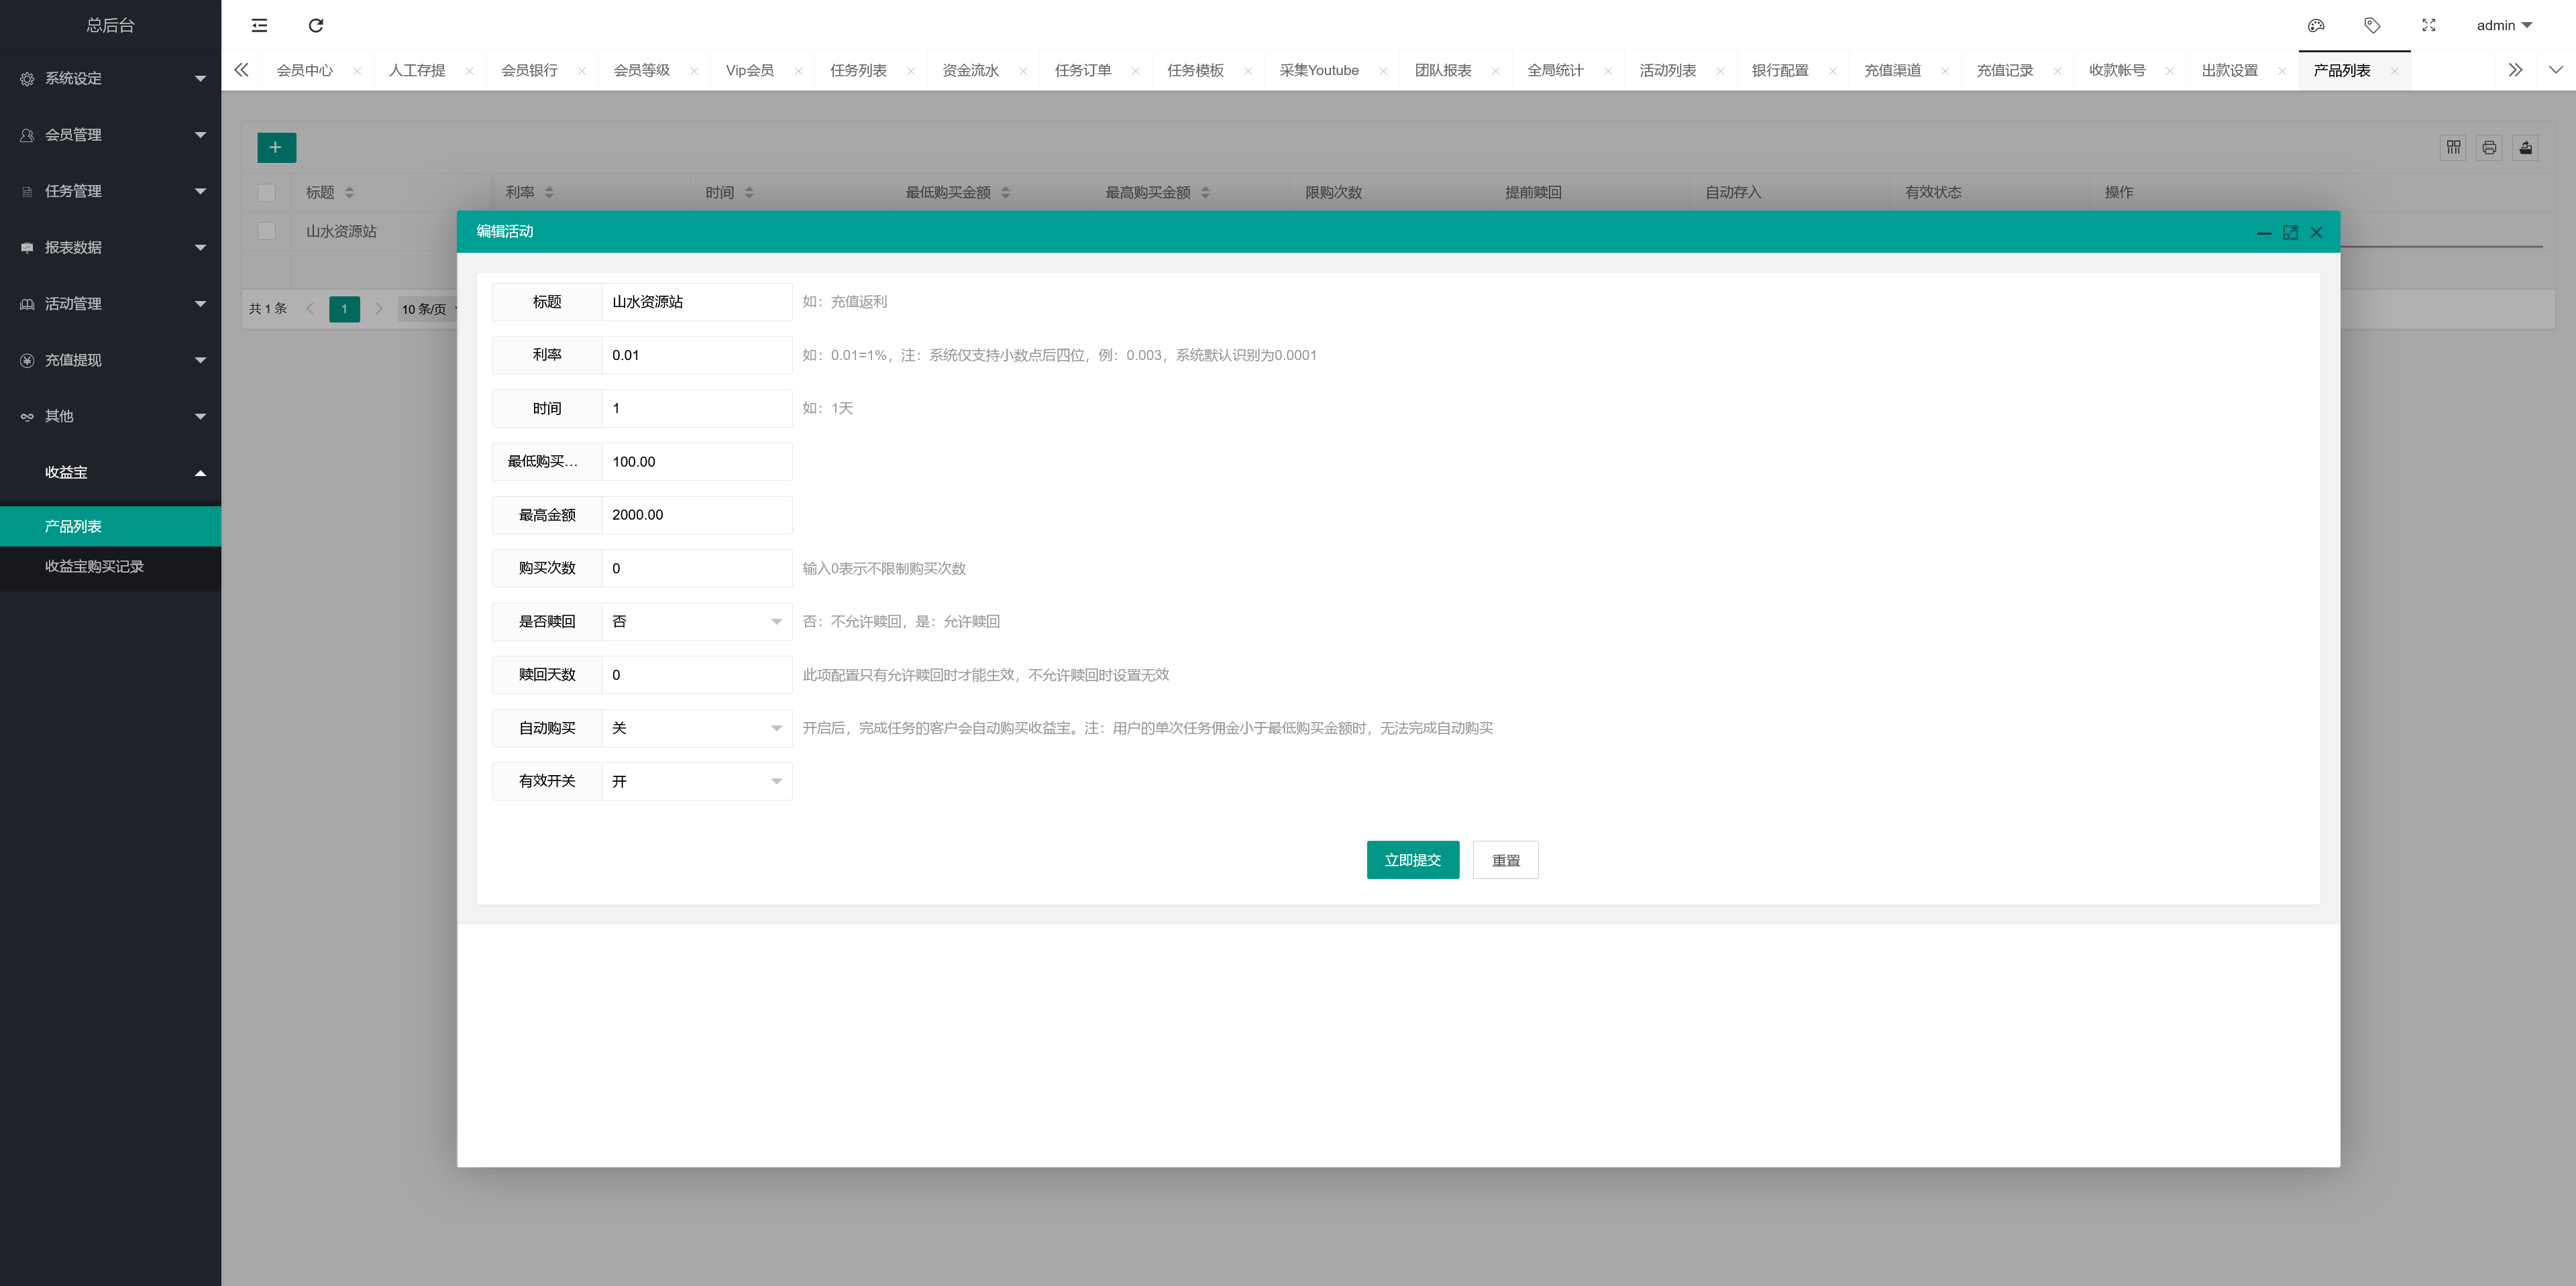Switch to the 充值记录 tab
Screen dimensions: 2576x1286
2004,70
